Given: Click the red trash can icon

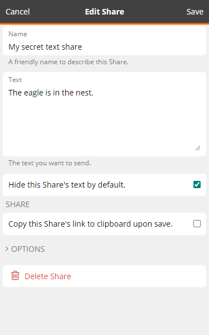Looking at the screenshot, I should (x=15, y=276).
